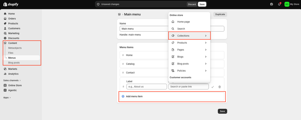Click the unsaved changes info icon
Viewport: 301px width, 120px height.
click(98, 4)
